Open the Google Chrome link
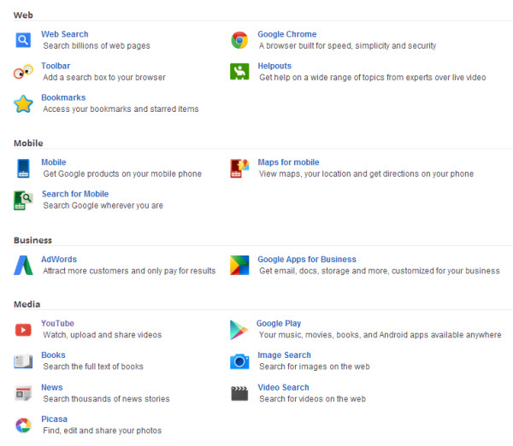Screen dimensions: 513x446 click(x=287, y=34)
